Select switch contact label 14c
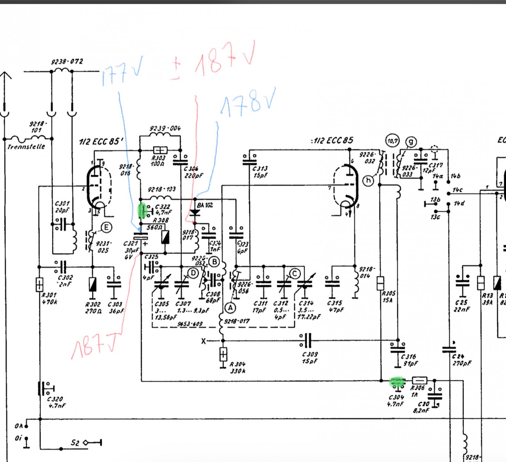506x462 pixels. [458, 190]
